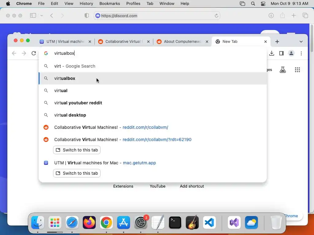Viewport: 314px width, 235px height.
Task: Open the History menu
Action: pyautogui.click(x=86, y=4)
